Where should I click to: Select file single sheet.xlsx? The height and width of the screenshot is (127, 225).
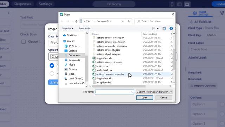point(103,78)
